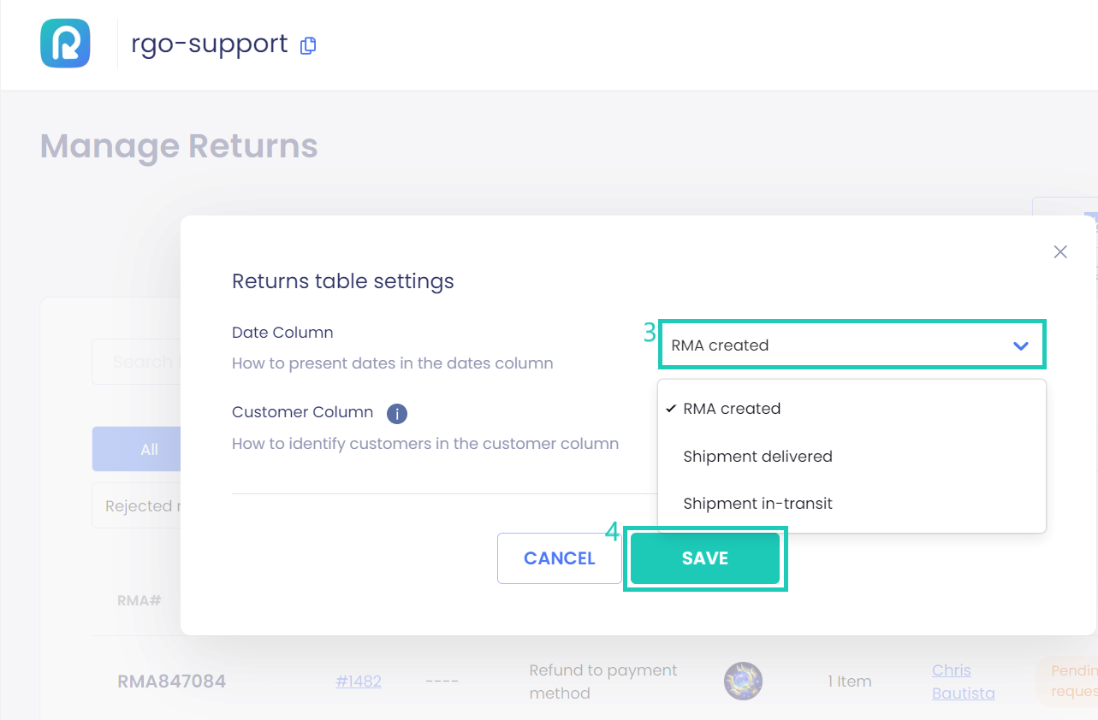Copy store name using the clipboard icon
Image resolution: width=1098 pixels, height=720 pixels.
pyautogui.click(x=308, y=45)
